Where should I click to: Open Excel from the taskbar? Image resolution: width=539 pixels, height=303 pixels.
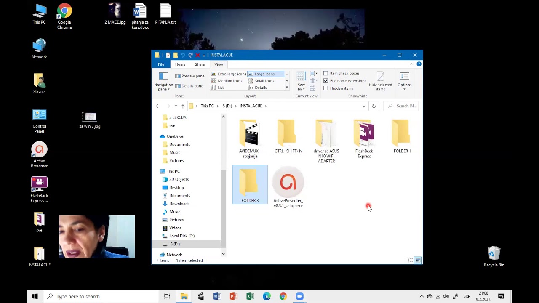tap(250, 296)
